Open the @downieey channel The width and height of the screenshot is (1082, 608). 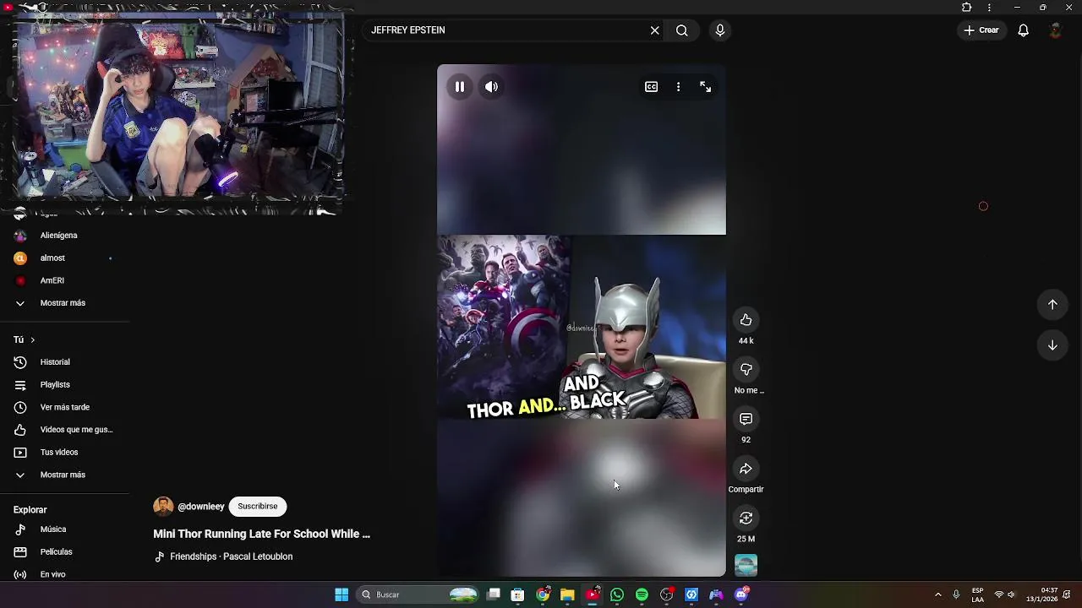(x=201, y=507)
